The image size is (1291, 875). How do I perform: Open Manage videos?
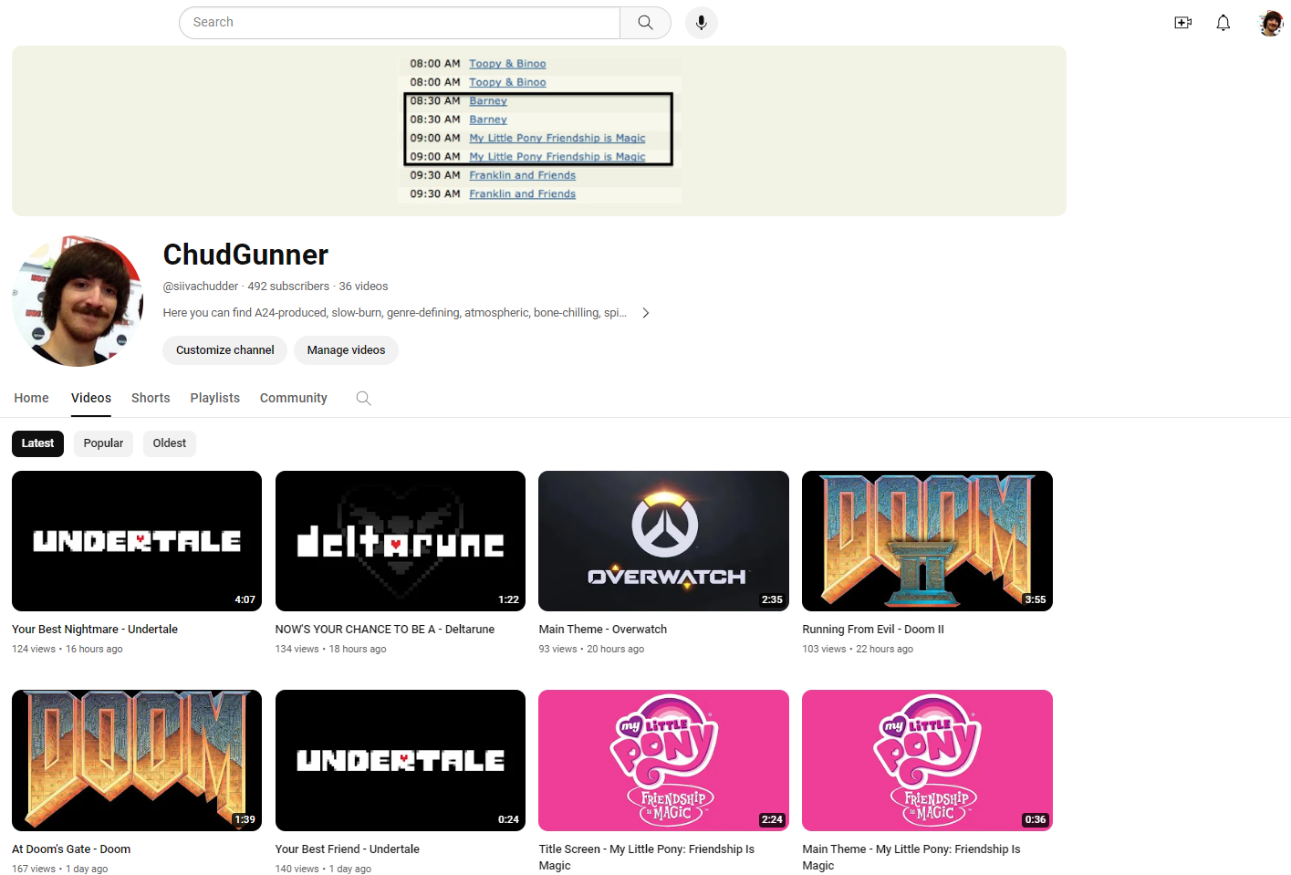(x=346, y=350)
